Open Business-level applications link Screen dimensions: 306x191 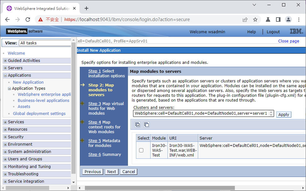pos(43,100)
